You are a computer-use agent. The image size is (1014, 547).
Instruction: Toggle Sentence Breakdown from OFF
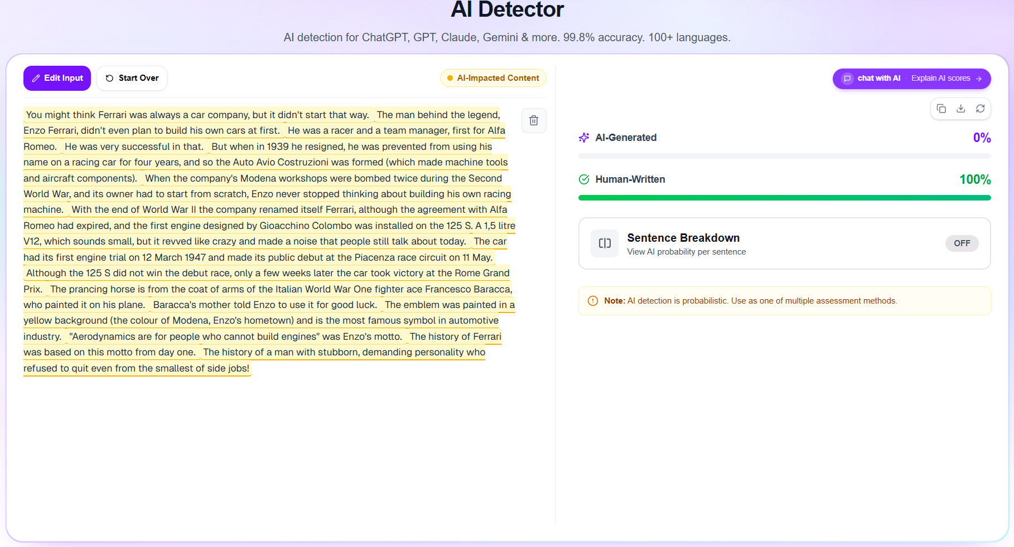(x=962, y=243)
